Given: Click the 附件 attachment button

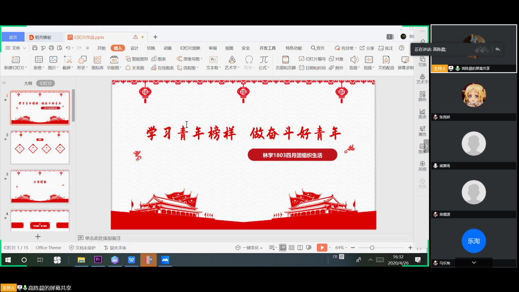Looking at the screenshot, I should [336, 68].
